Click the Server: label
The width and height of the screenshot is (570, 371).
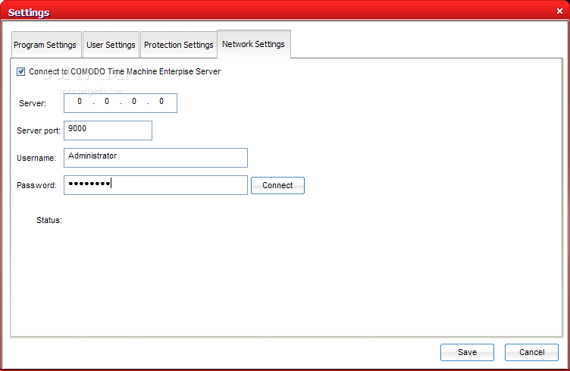click(x=33, y=103)
